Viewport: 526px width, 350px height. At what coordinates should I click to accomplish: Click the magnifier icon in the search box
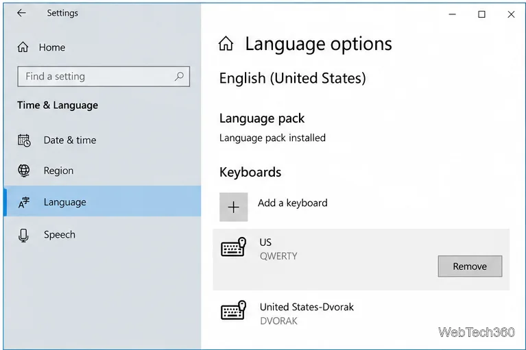[x=179, y=76]
